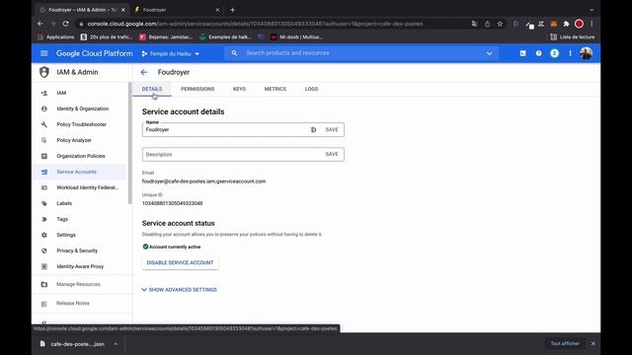Click Tout afficher in downloads bar
The width and height of the screenshot is (632, 355).
tap(565, 343)
